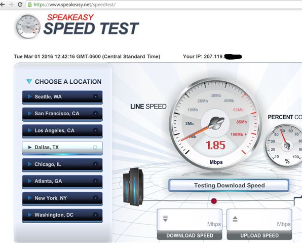Viewport: 302px width, 243px height.
Task: Collapse the Choose a Location triangle
Action: pos(29,81)
